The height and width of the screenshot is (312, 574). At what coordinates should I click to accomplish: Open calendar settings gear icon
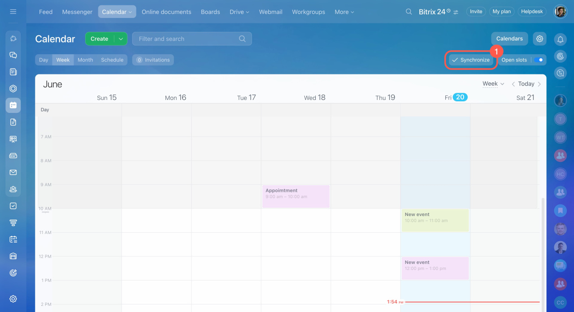click(x=539, y=39)
